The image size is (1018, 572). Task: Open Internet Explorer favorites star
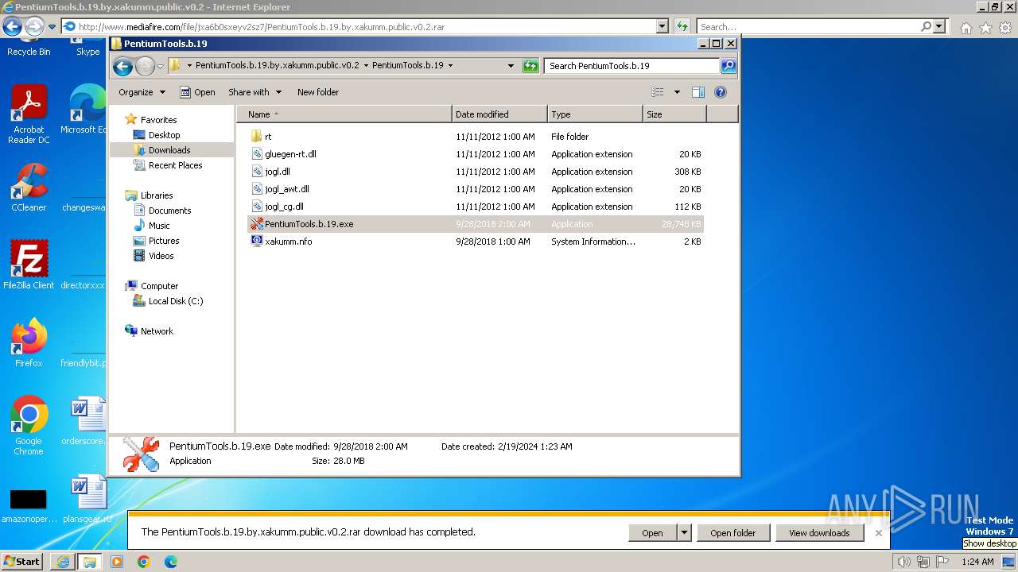pyautogui.click(x=985, y=28)
